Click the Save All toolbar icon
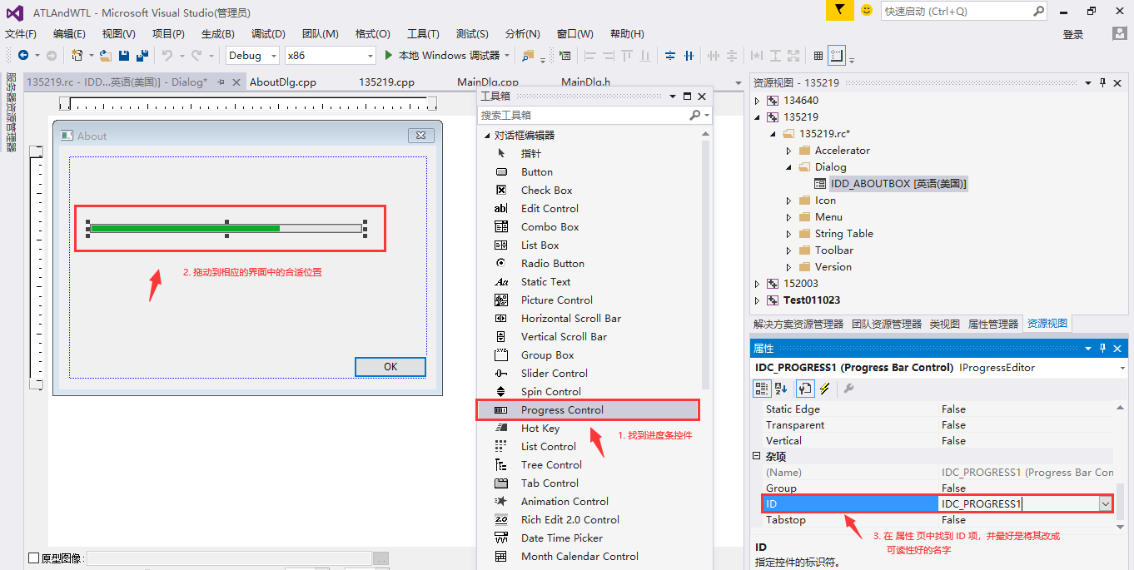Screen dimensions: 1134x570 [x=142, y=56]
